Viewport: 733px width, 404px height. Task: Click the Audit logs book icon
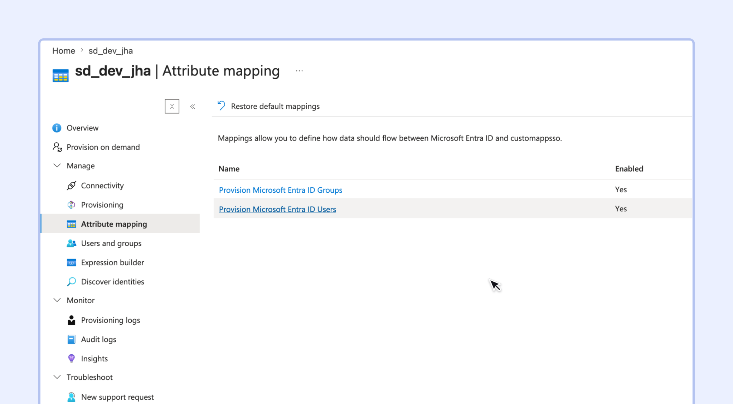pyautogui.click(x=71, y=339)
